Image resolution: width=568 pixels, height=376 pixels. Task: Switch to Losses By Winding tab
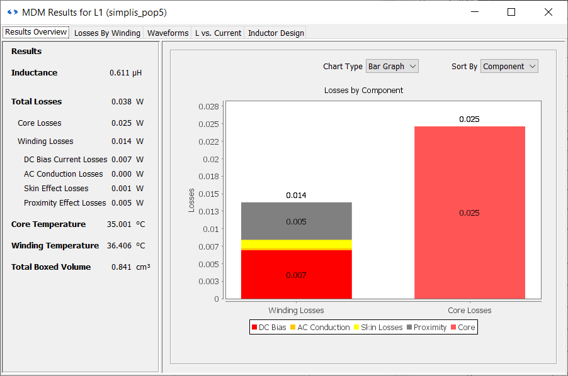coord(107,33)
